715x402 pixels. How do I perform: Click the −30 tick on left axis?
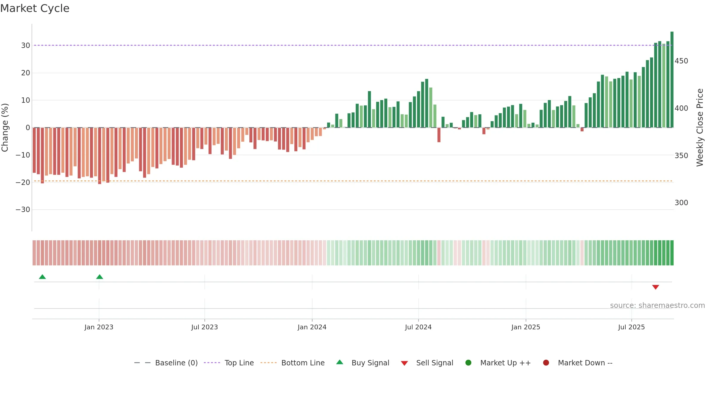23,210
